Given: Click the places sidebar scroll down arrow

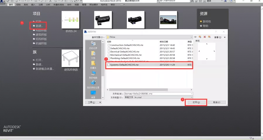Looking at the screenshot, I should (x=103, y=97).
